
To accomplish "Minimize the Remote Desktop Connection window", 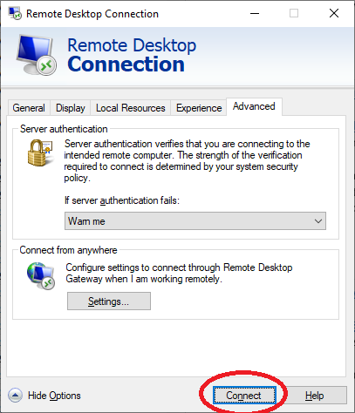I will pos(255,13).
